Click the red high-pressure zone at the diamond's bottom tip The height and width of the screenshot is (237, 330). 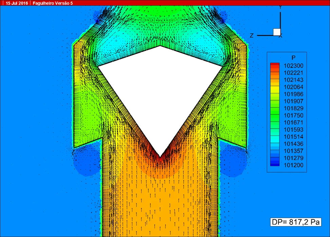point(160,161)
